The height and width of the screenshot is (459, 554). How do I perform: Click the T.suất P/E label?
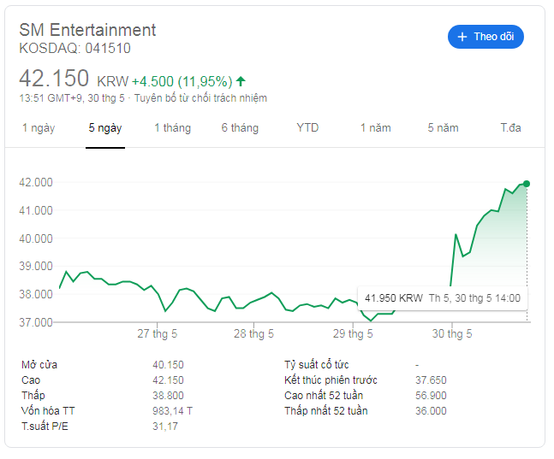click(x=45, y=427)
